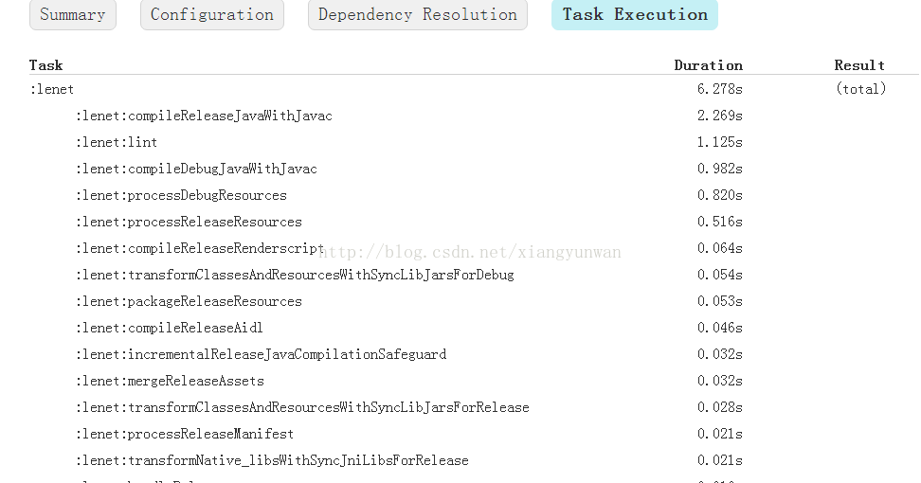Viewport: 921px width, 483px height.
Task: Click the 6.278s total duration value
Action: (719, 89)
